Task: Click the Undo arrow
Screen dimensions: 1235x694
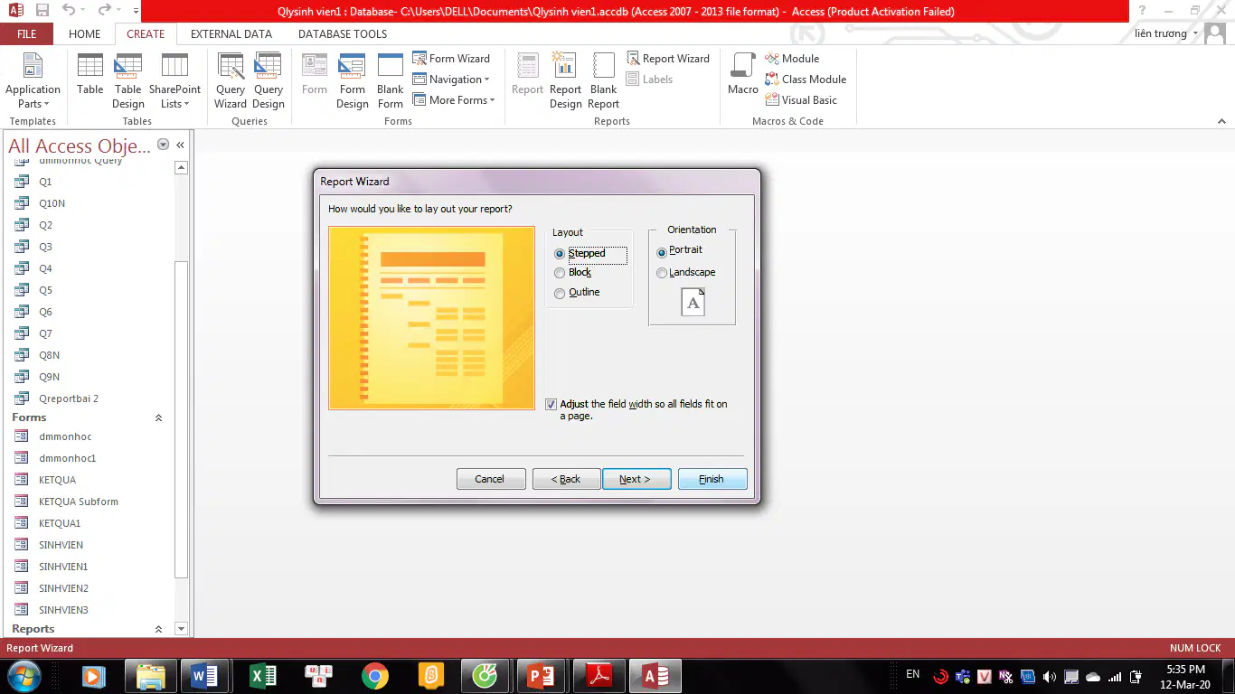Action: tap(69, 11)
